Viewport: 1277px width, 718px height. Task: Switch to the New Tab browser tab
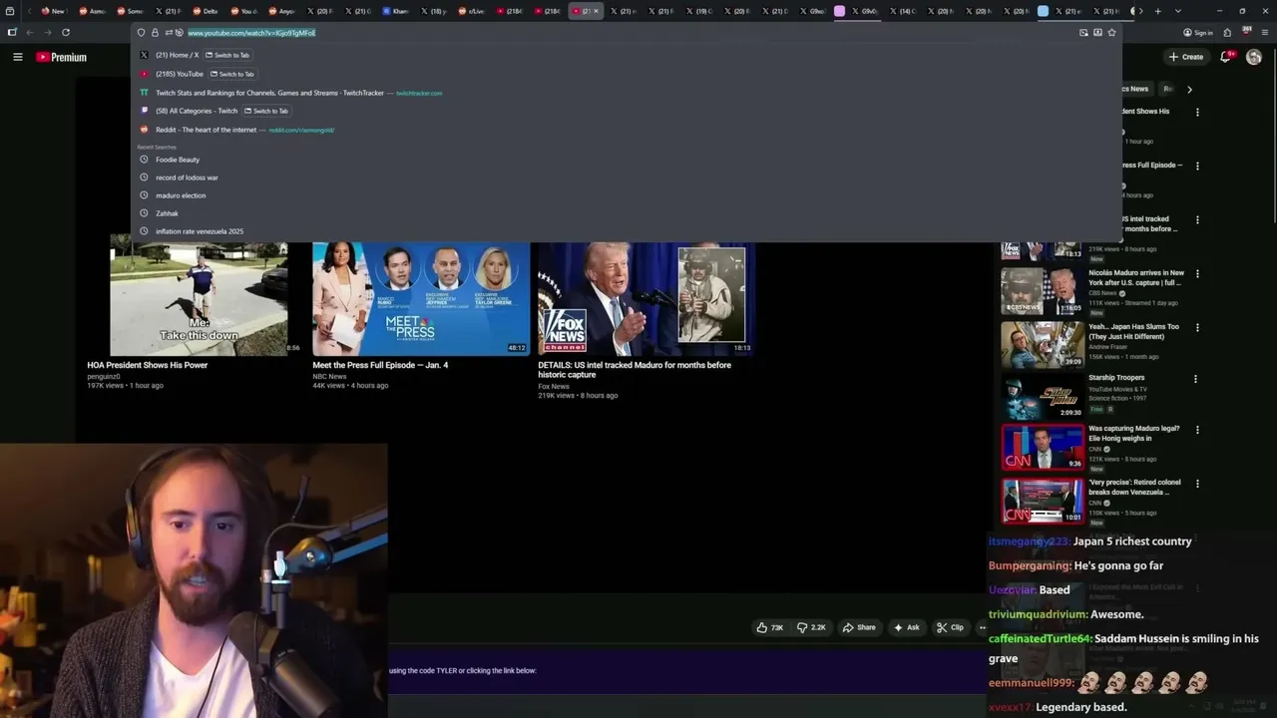coord(53,11)
